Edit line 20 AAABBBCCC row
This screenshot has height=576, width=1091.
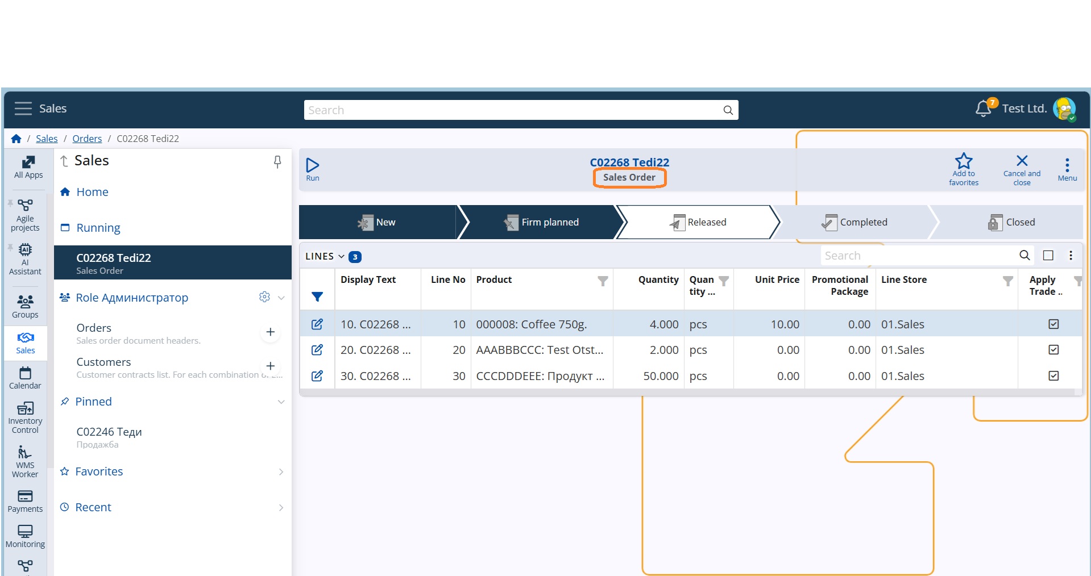click(317, 350)
